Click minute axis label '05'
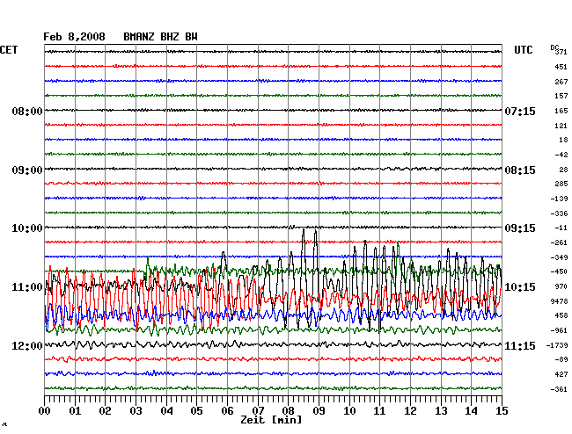Viewport: 572px width, 434px height. [196, 411]
